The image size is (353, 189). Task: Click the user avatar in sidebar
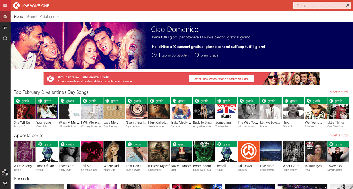[x=5, y=172]
